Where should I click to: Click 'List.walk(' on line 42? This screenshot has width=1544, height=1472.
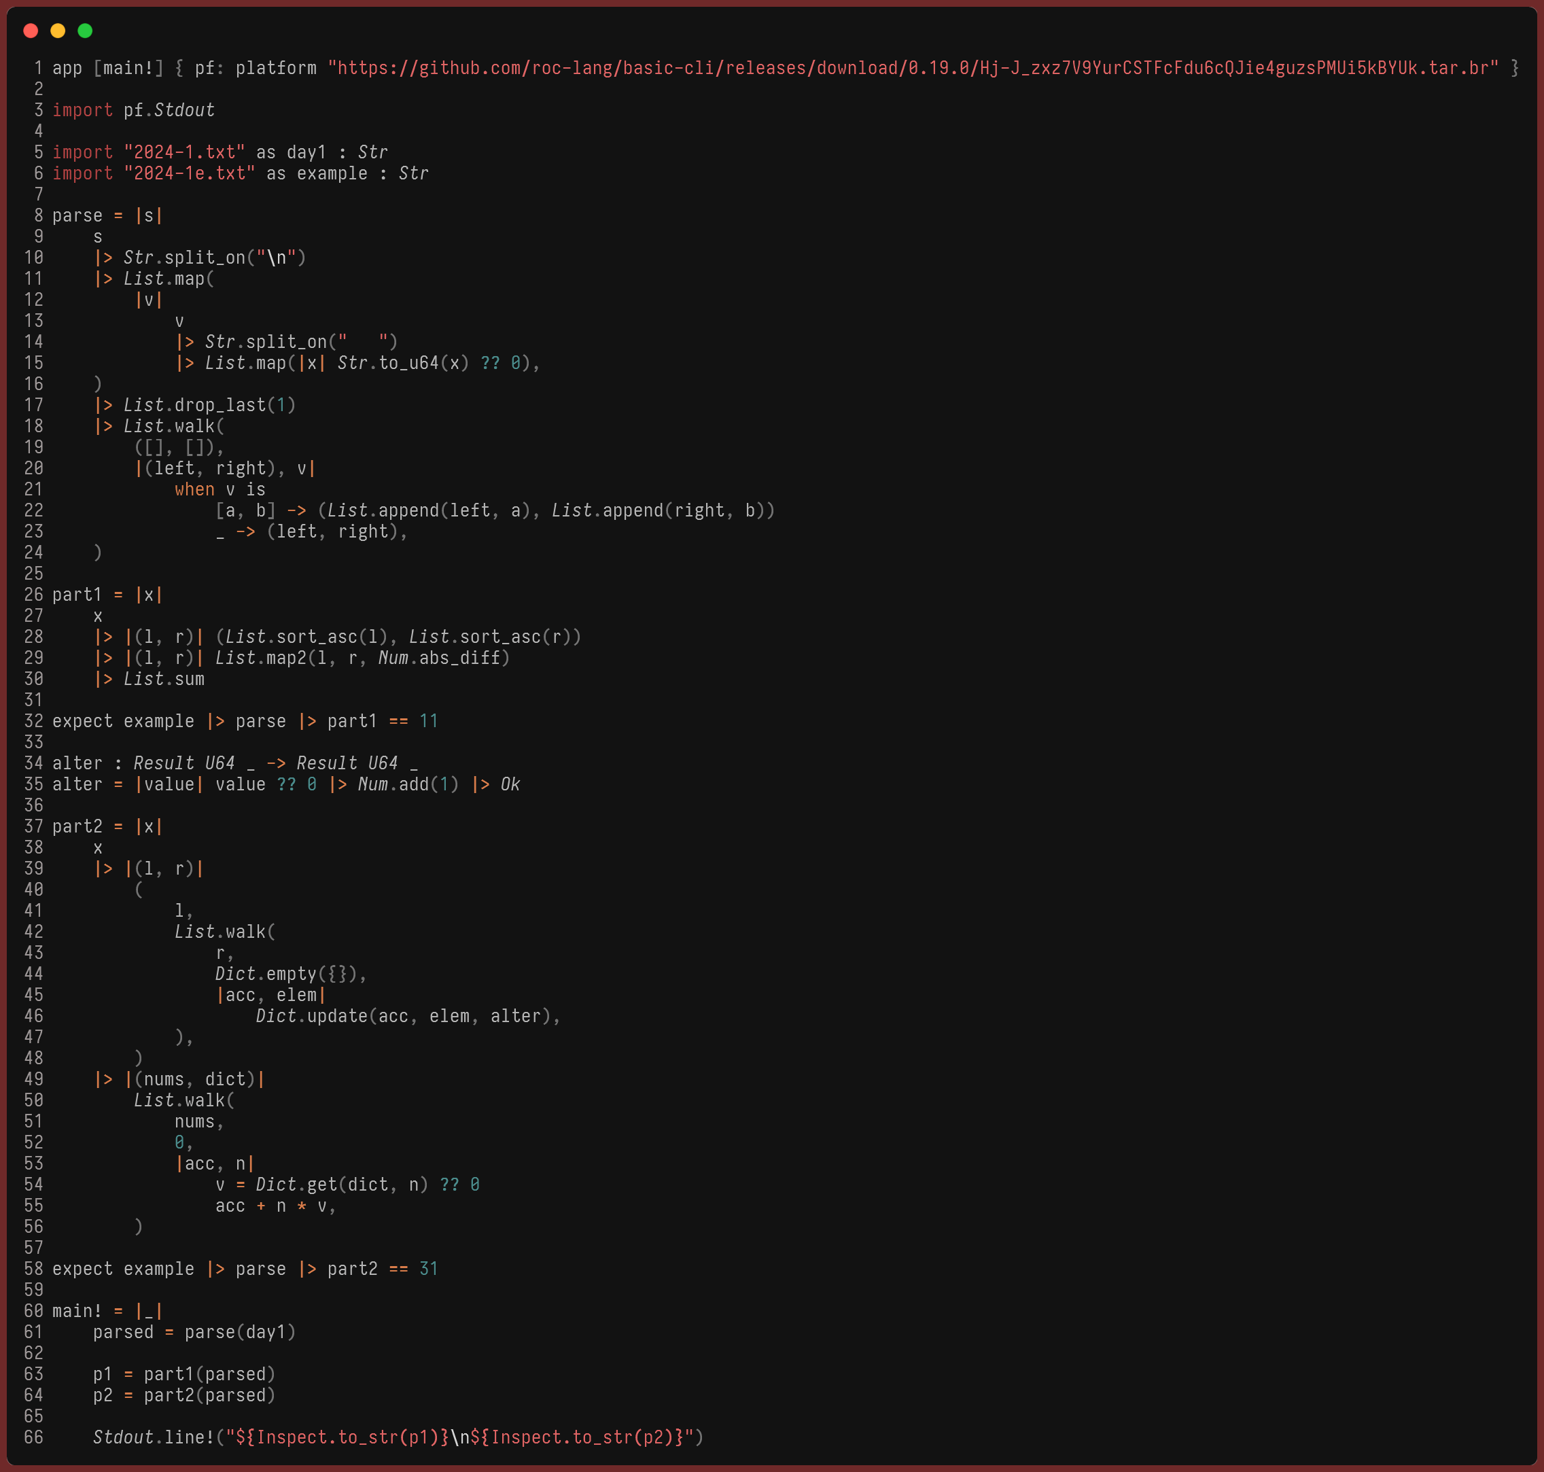(x=225, y=932)
